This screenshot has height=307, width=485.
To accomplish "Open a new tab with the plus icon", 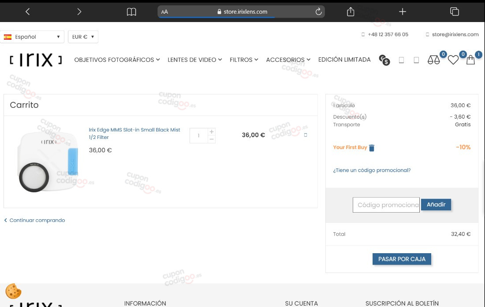I will [403, 12].
